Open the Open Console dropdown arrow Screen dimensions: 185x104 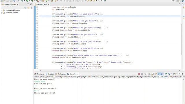tap(177, 74)
